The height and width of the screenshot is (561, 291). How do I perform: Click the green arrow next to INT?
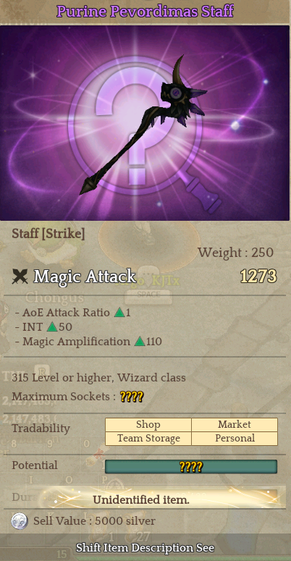pyautogui.click(x=52, y=327)
